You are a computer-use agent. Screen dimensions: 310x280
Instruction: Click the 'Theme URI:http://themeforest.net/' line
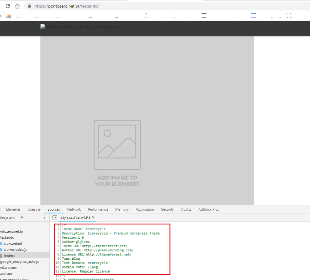pos(95,246)
